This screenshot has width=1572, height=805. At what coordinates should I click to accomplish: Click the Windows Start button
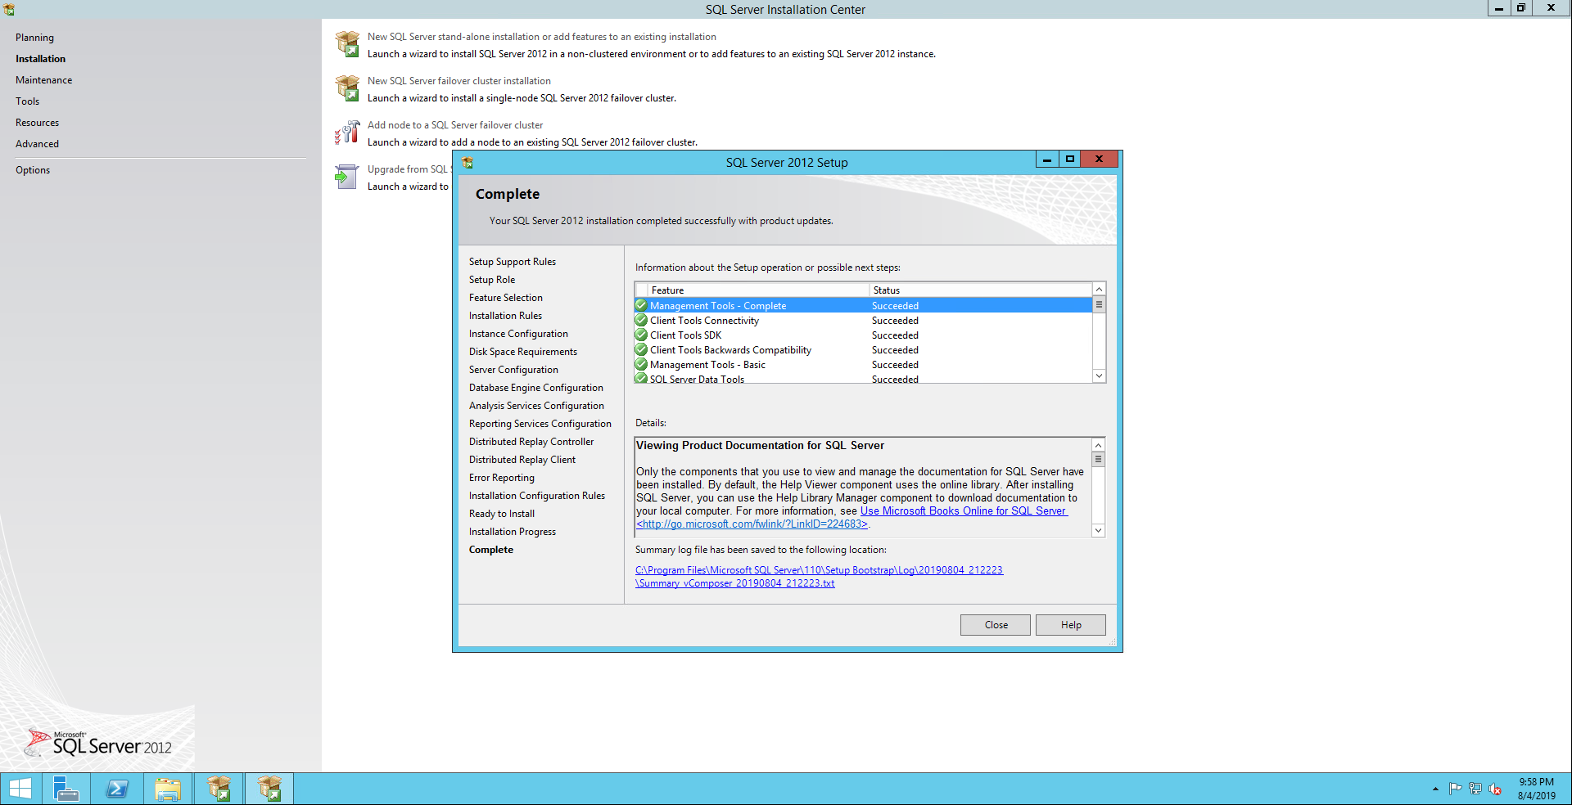[x=20, y=789]
